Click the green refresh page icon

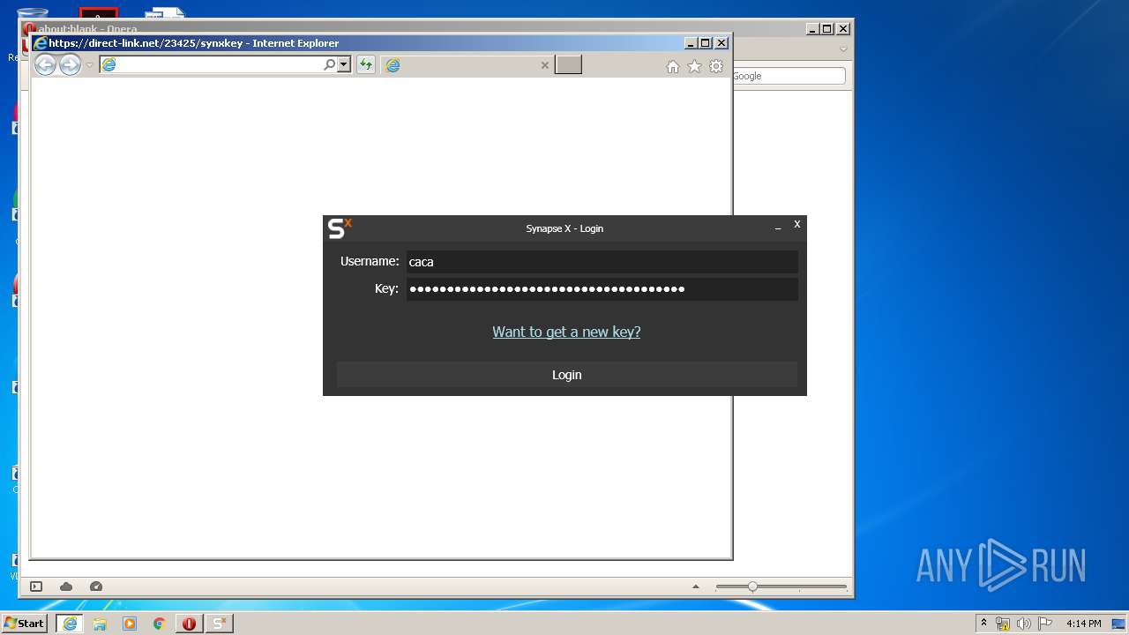[x=366, y=64]
